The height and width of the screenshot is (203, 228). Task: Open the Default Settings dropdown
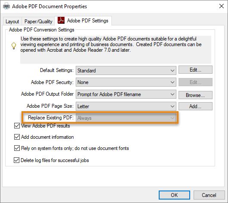click(x=126, y=71)
